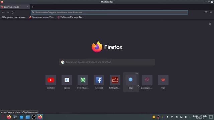Screen dimensions: 214x120
Task: Click the center Google search box
Action: click(107, 62)
